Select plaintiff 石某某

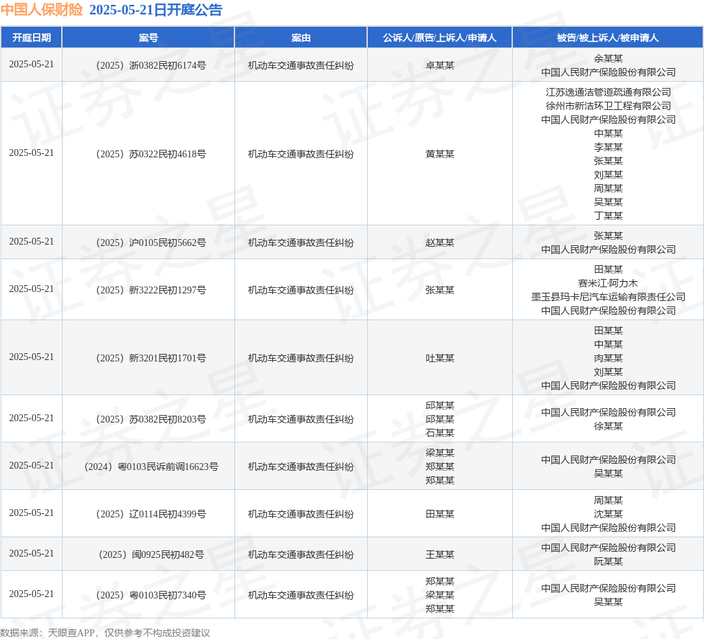tap(440, 433)
